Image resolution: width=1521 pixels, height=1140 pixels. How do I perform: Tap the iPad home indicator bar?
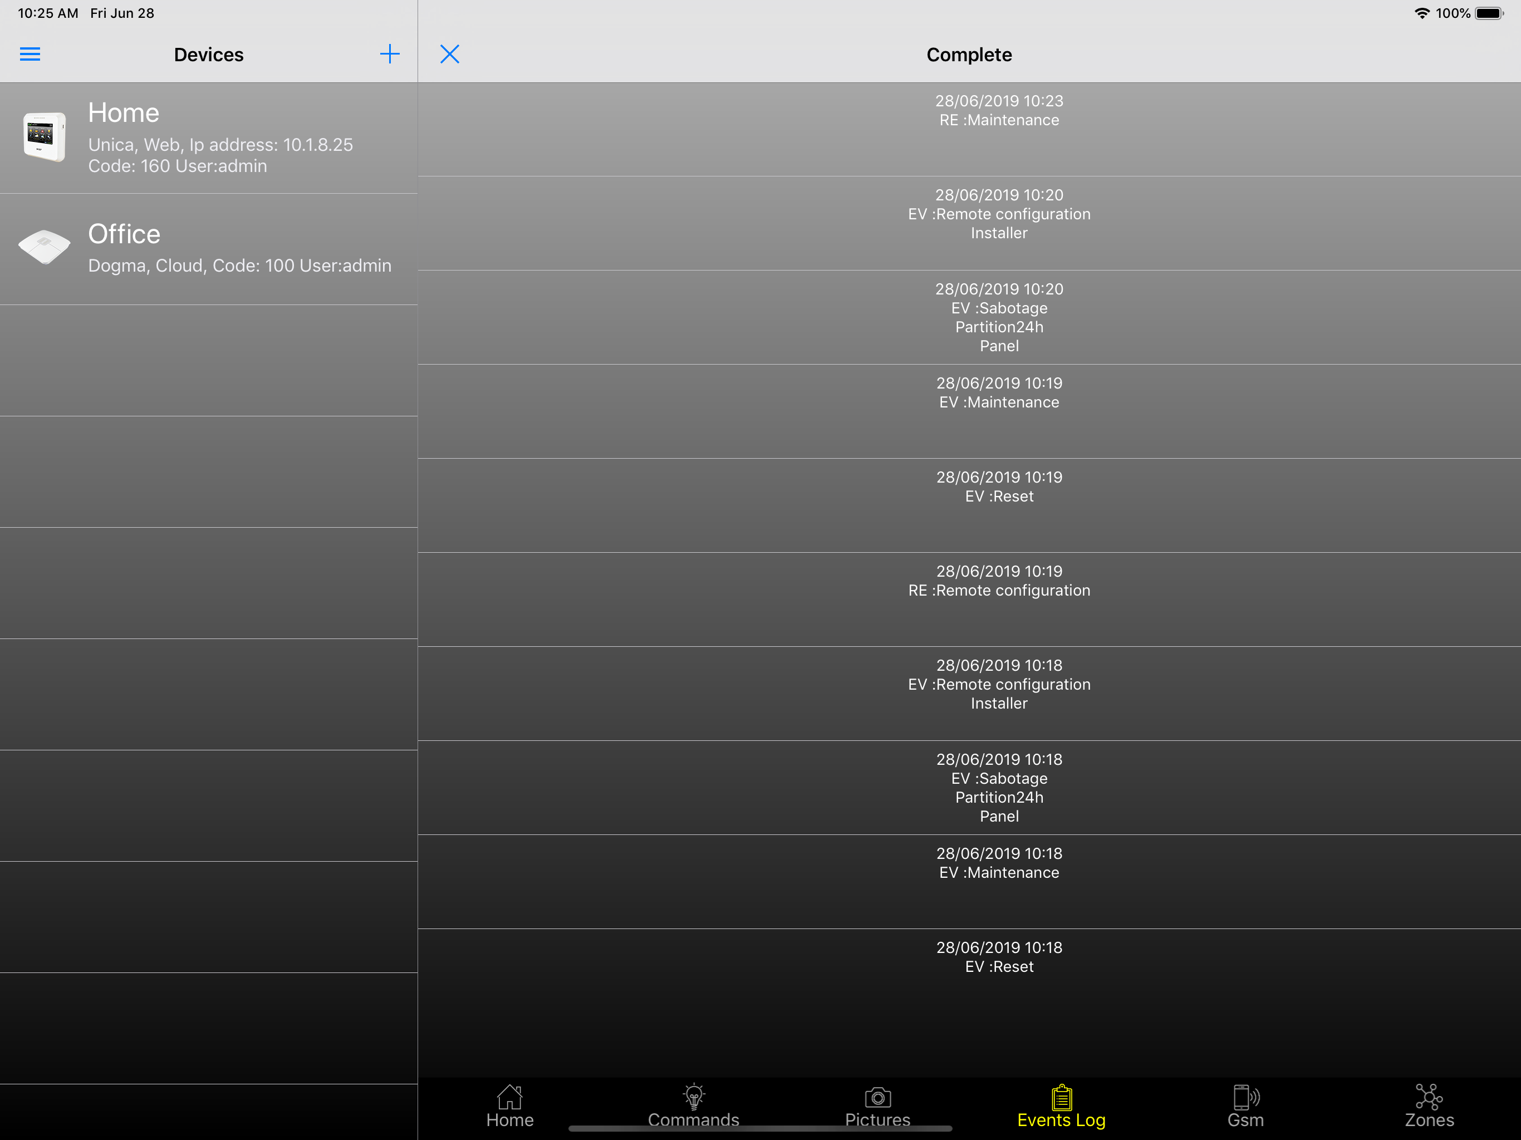click(760, 1128)
